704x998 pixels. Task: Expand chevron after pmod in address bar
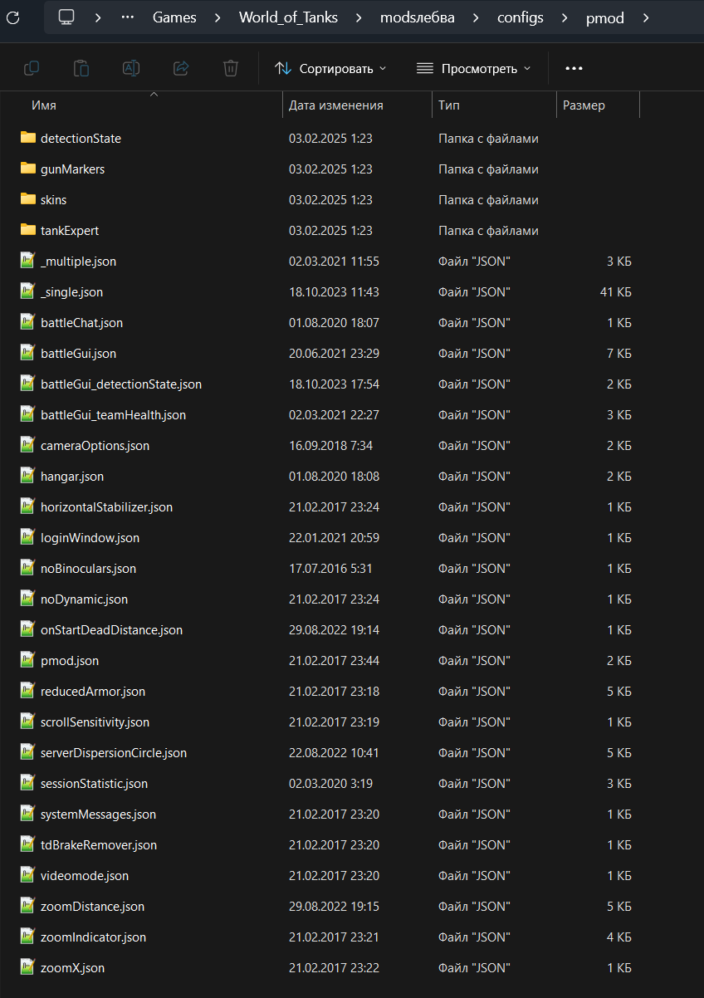[646, 17]
